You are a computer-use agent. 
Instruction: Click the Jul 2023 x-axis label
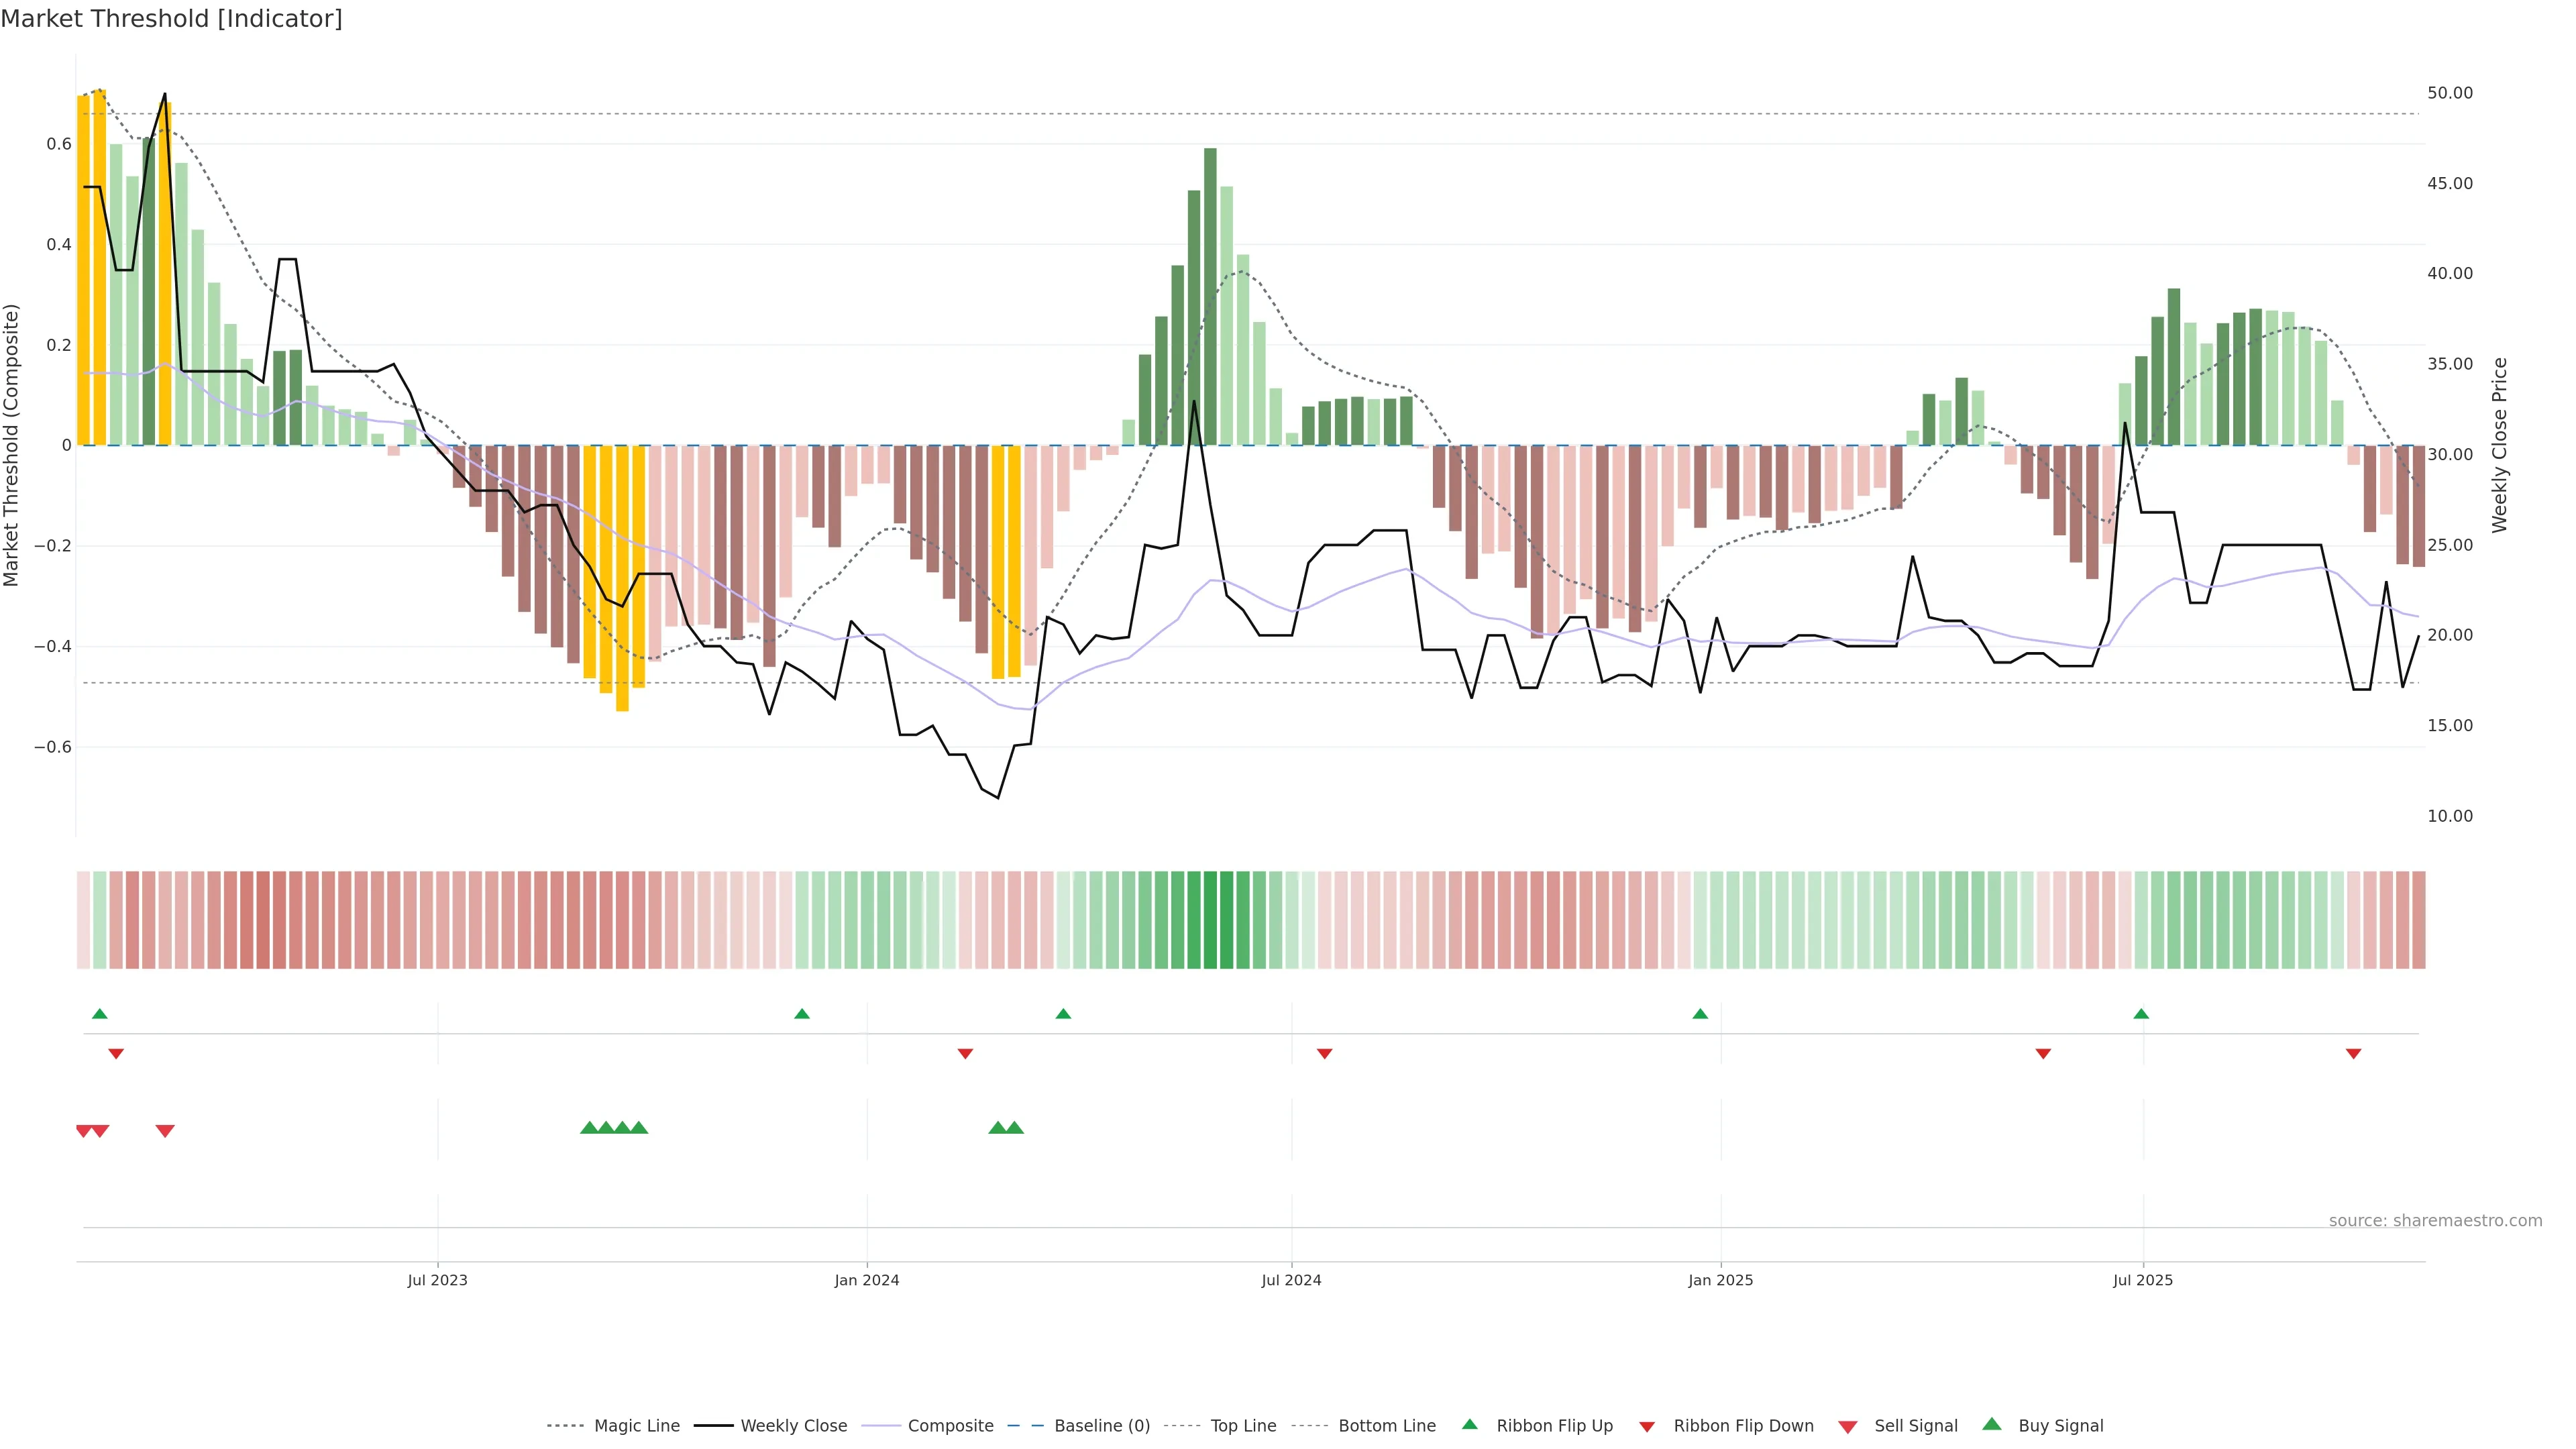pyautogui.click(x=437, y=1280)
